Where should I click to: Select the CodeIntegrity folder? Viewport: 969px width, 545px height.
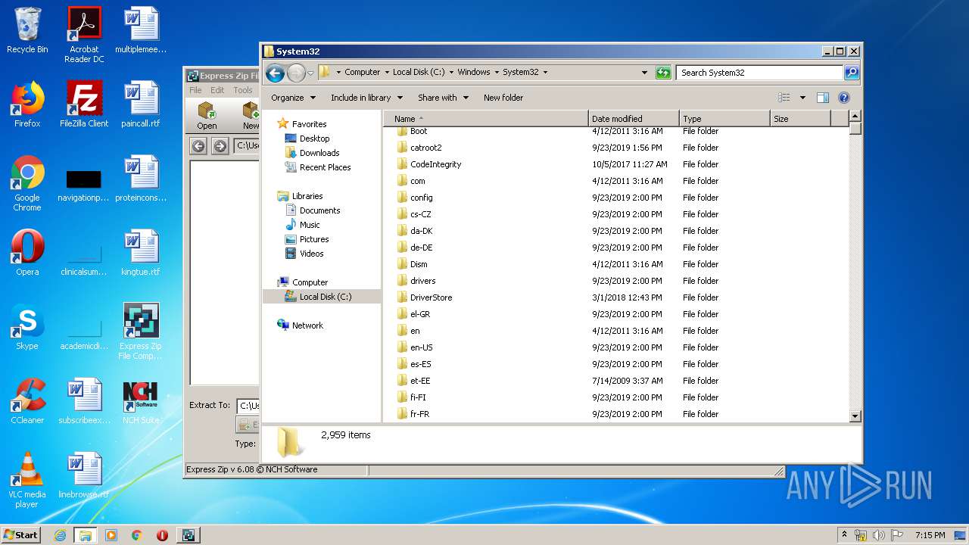click(x=435, y=164)
